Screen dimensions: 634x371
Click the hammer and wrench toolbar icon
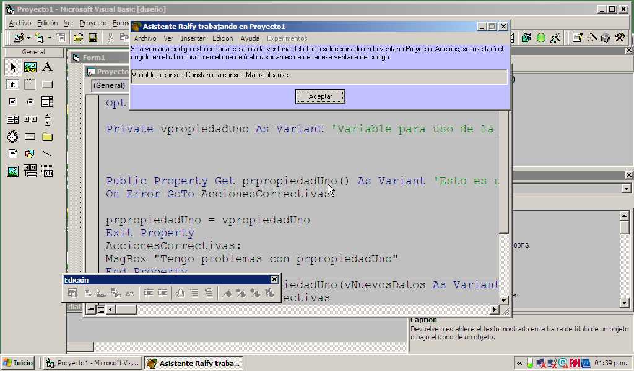click(x=620, y=38)
